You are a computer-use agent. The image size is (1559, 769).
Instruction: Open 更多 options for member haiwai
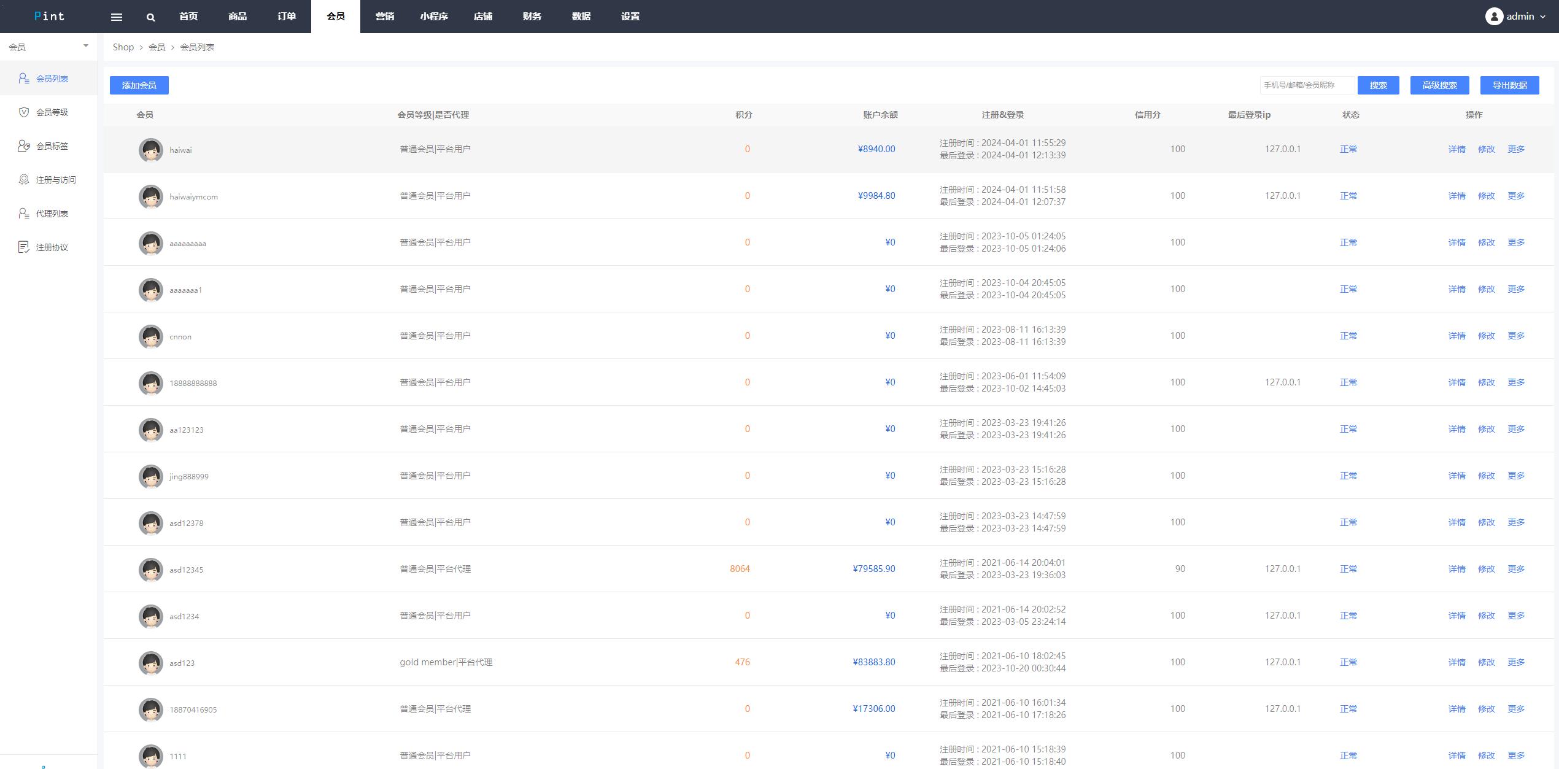click(1515, 149)
